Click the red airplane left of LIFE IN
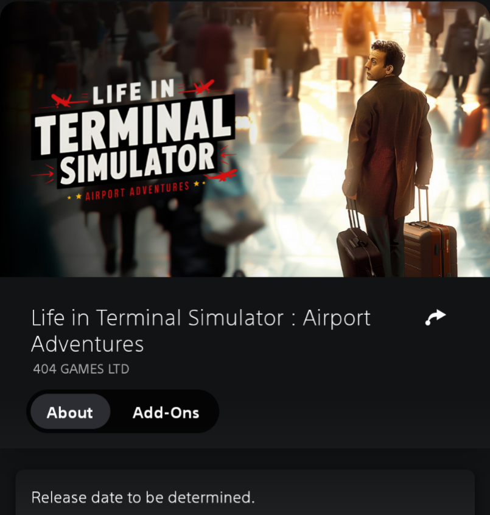The width and height of the screenshot is (490, 515). (x=63, y=100)
